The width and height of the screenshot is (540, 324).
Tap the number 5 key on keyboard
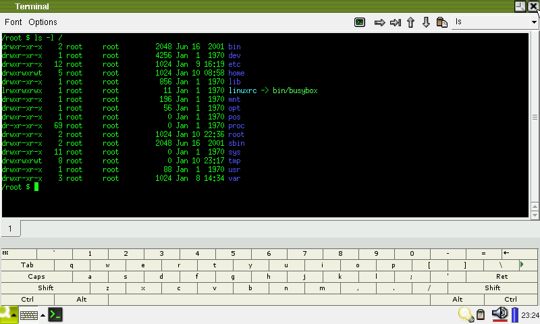click(x=233, y=254)
